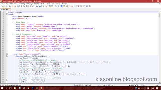Show hidden system tray icons chevron

pos(133,88)
